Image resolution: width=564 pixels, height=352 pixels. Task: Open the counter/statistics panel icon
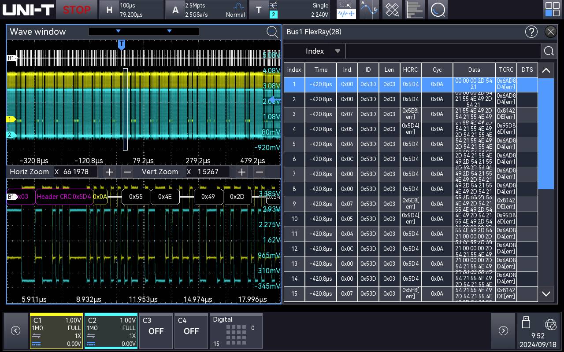[x=415, y=10]
